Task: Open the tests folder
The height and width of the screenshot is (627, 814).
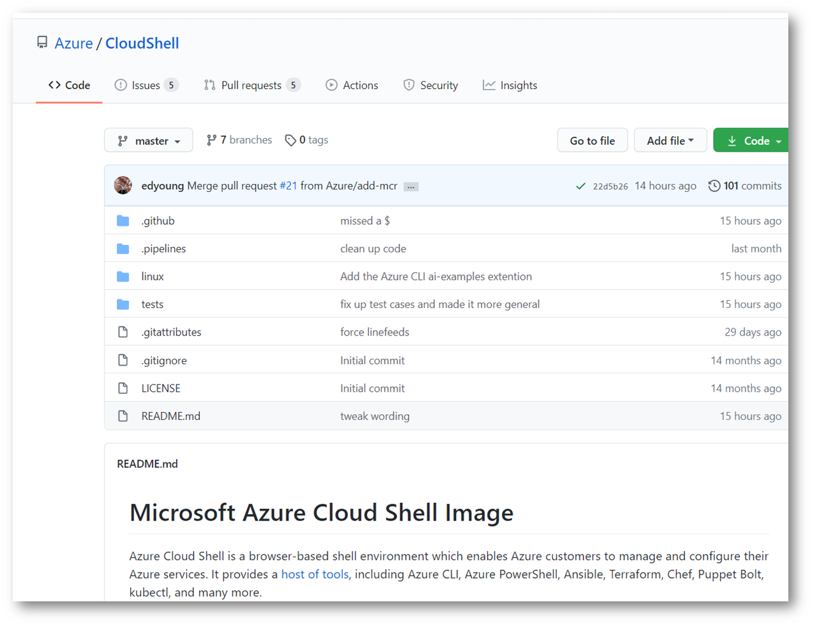Action: coord(152,304)
